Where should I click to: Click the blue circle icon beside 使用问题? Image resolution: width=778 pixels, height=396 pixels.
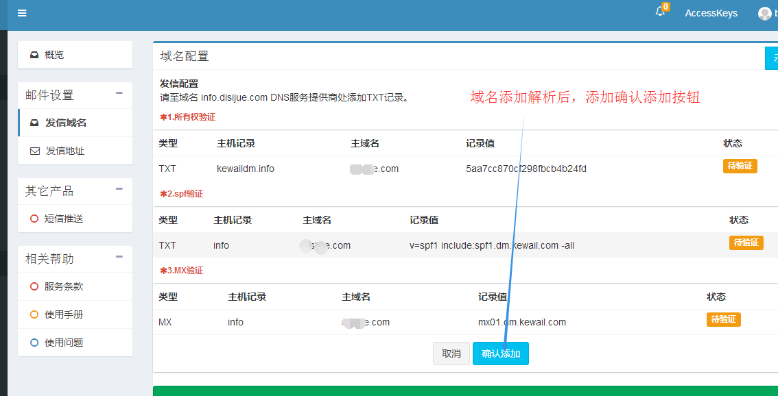pyautogui.click(x=34, y=343)
